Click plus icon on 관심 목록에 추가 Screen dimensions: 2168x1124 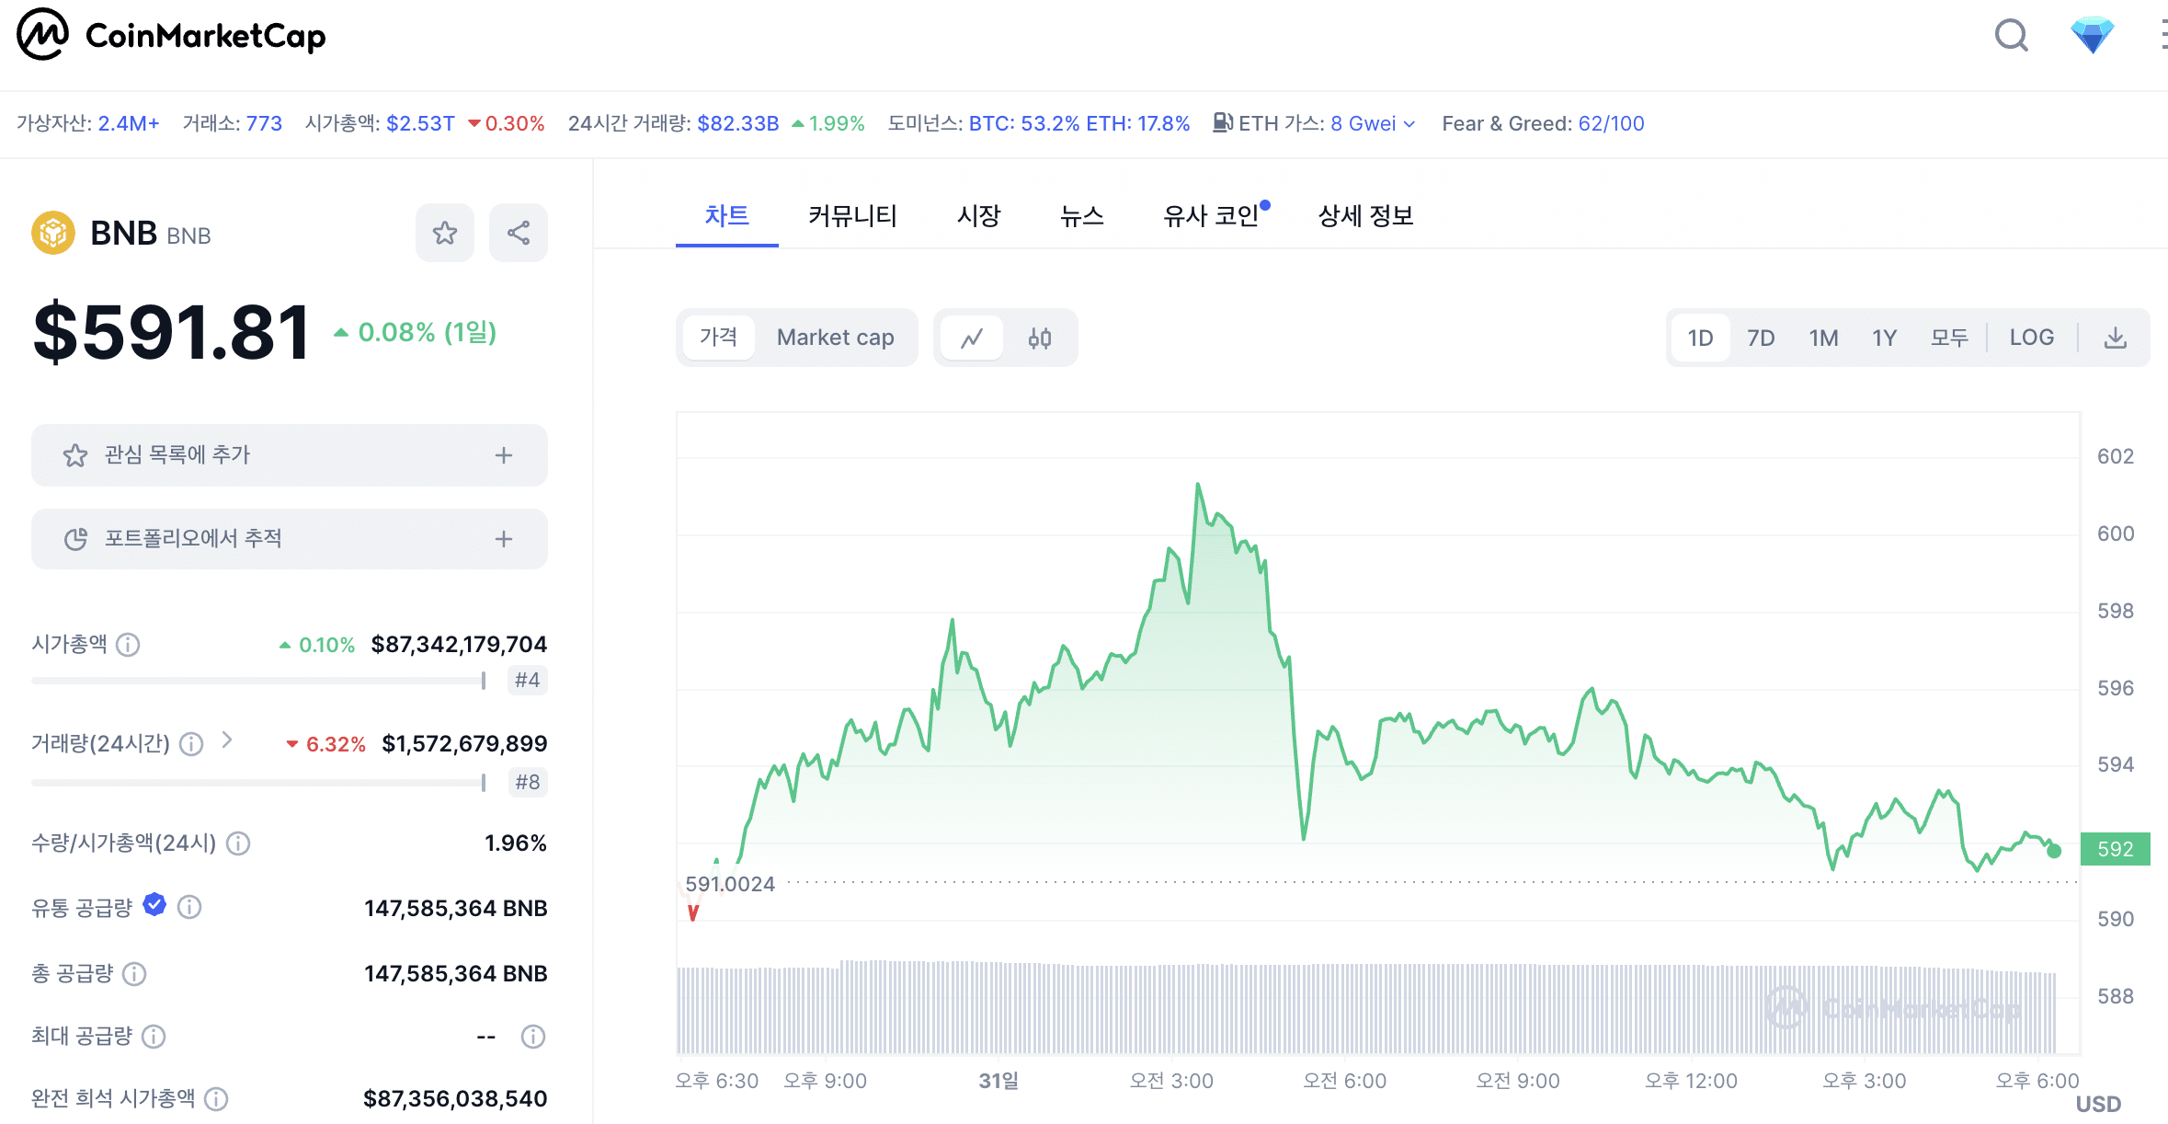click(x=504, y=455)
